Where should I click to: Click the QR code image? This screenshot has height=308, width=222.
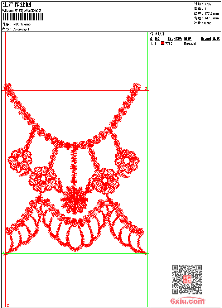[x=187, y=279]
